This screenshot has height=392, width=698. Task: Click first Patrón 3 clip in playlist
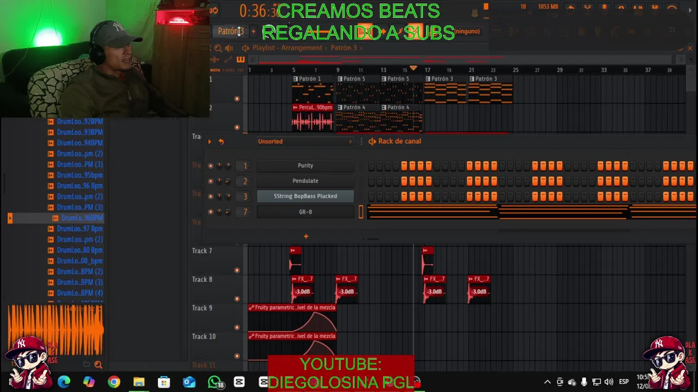(x=446, y=89)
